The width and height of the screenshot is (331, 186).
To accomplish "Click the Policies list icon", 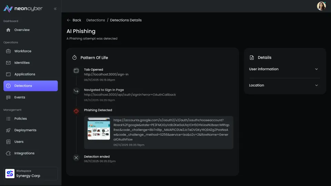I will coord(8,119).
